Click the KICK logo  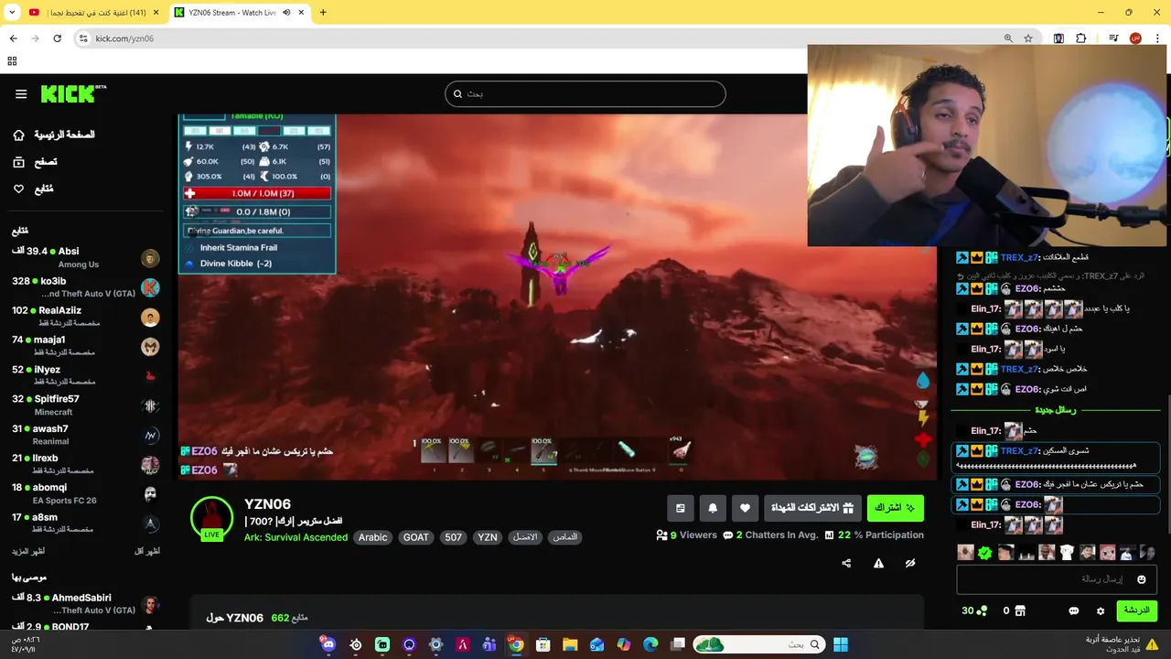73,93
